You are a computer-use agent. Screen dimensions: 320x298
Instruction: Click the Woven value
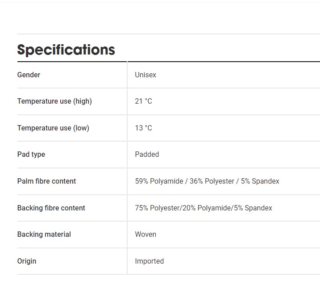(x=145, y=234)
